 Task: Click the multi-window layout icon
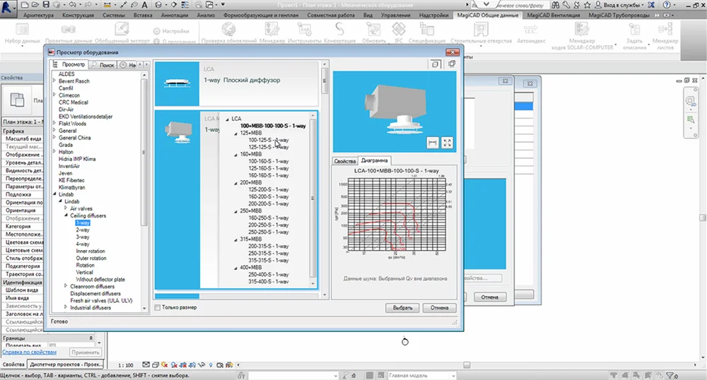coord(451,64)
